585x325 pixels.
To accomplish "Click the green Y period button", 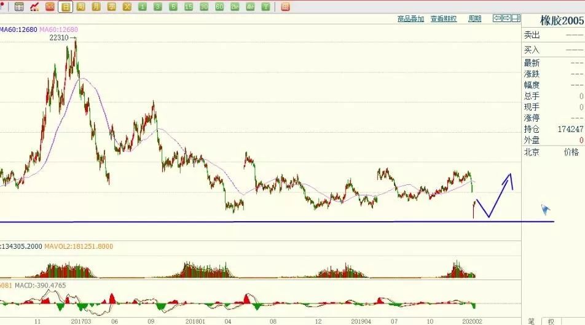I will coord(265,6).
